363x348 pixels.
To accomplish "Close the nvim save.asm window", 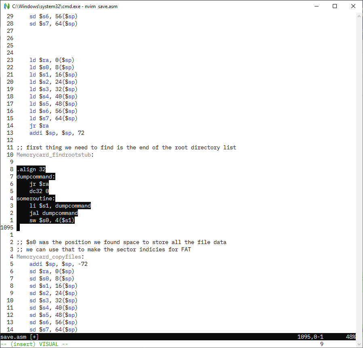I will click(353, 6).
